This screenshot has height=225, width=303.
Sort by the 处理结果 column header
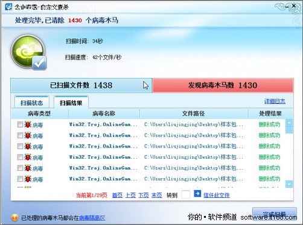(270, 114)
